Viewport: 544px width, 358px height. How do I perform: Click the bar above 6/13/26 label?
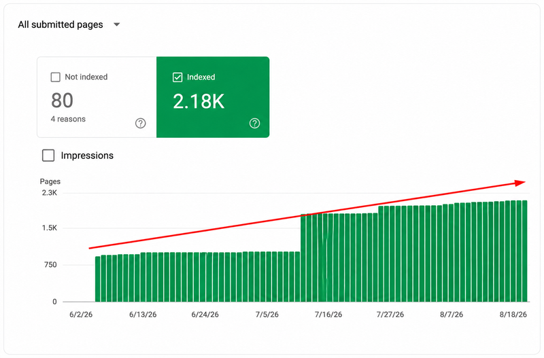click(x=143, y=277)
